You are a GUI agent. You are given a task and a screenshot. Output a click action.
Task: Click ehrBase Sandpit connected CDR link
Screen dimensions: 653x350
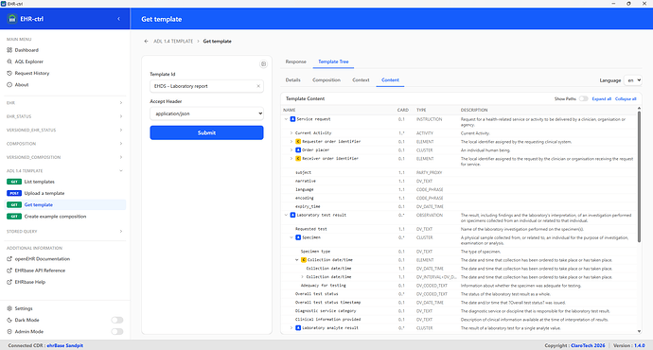(x=64, y=345)
